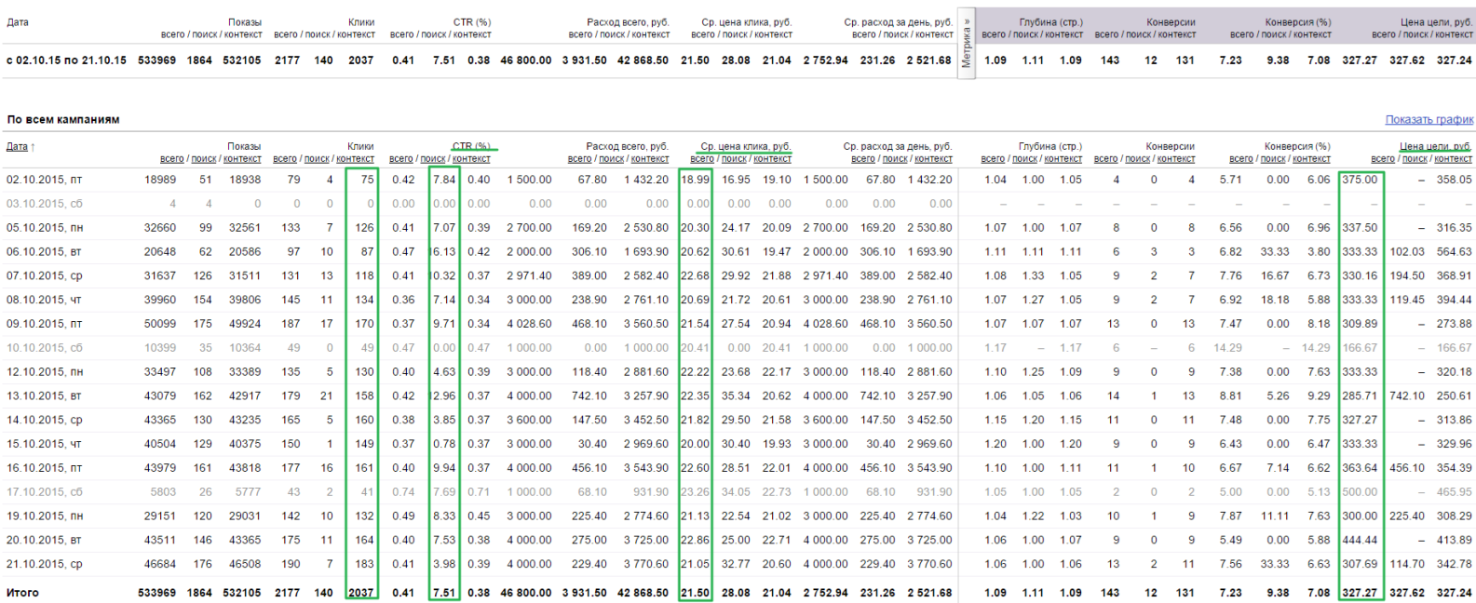Select the 50099 impressions value for 09.10.2015
This screenshot has width=1476, height=603.
coord(160,324)
